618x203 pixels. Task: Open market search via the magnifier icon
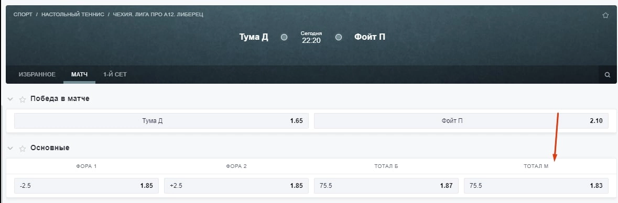pyautogui.click(x=608, y=75)
